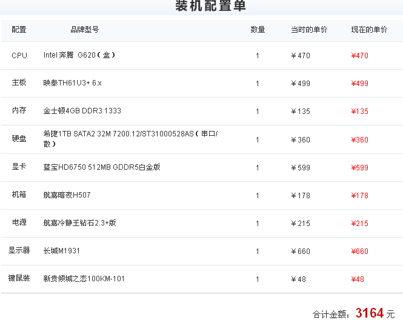The image size is (403, 320).
Task: Click the red ¥660 current price
Action: click(359, 252)
